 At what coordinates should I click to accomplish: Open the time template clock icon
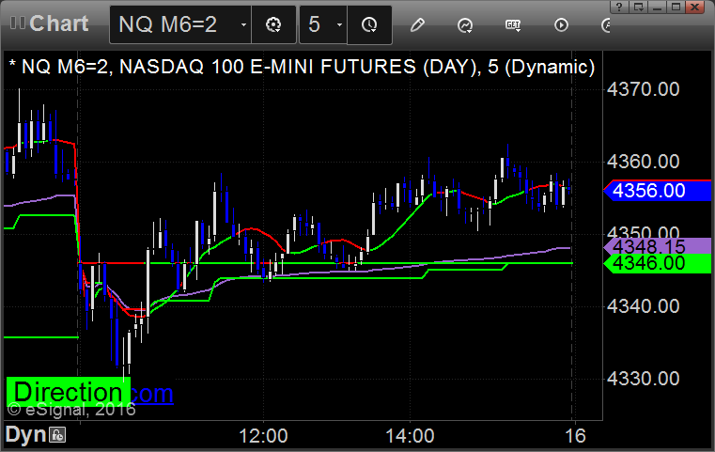click(x=369, y=24)
